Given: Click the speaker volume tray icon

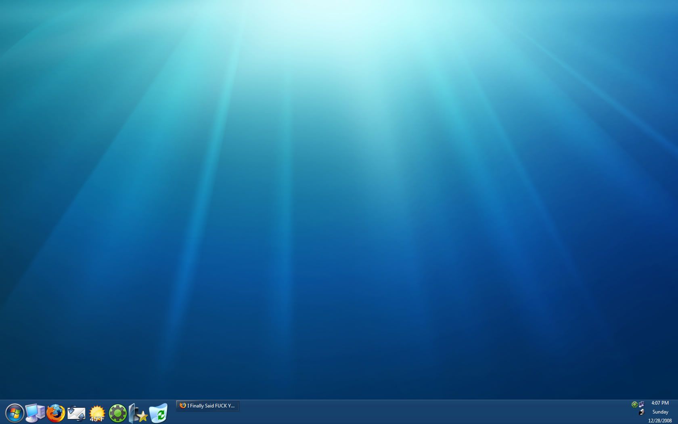Looking at the screenshot, I should click(x=641, y=412).
